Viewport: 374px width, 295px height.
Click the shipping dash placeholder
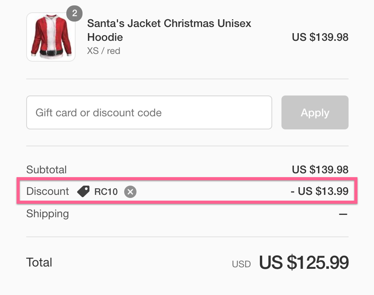pyautogui.click(x=343, y=214)
